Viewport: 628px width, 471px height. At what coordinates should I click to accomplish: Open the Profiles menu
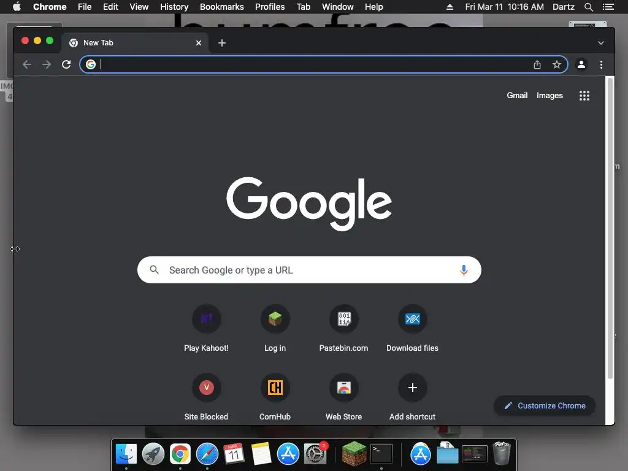tap(270, 7)
